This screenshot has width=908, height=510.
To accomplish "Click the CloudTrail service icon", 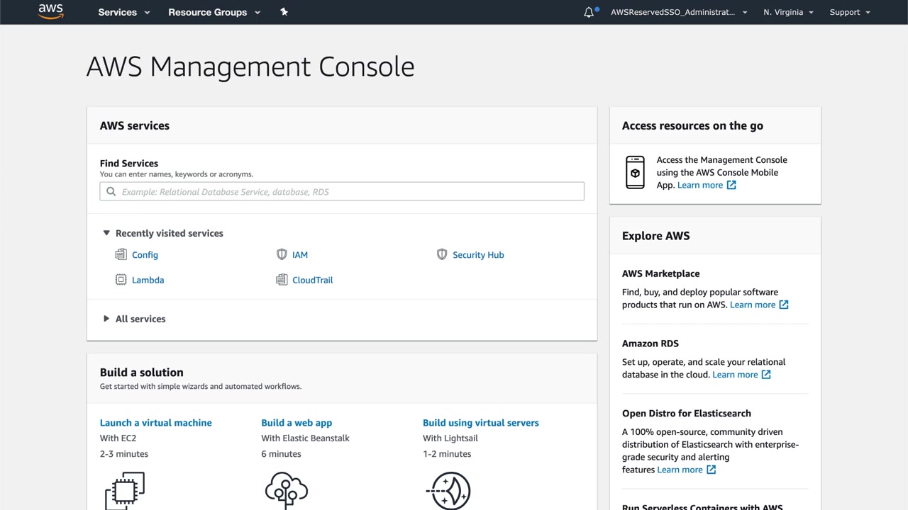I will (282, 280).
